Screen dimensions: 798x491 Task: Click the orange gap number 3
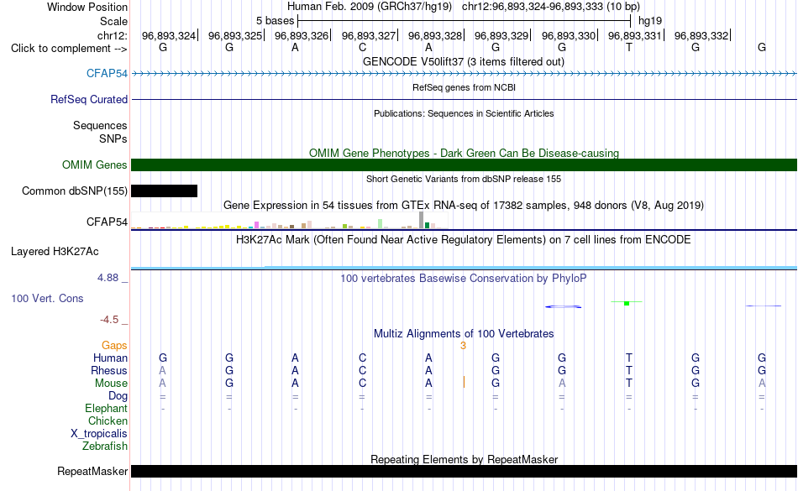coord(463,346)
